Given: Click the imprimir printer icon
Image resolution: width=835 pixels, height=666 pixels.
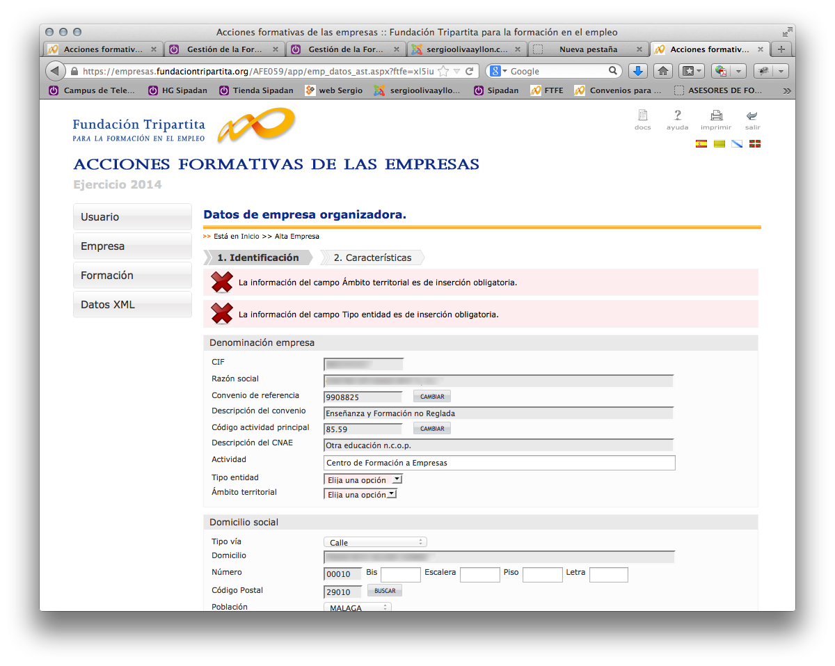Looking at the screenshot, I should point(716,116).
